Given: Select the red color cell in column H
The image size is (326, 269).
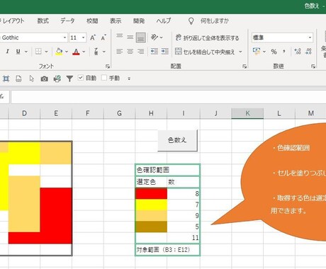Looking at the screenshot, I should [x=151, y=193].
